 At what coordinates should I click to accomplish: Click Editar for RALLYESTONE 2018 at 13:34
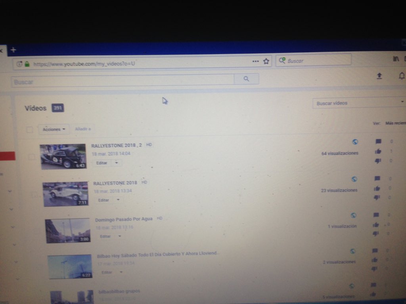[103, 200]
